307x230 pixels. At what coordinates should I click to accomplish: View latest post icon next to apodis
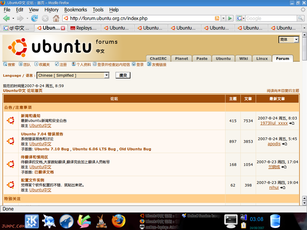[x=285, y=144]
